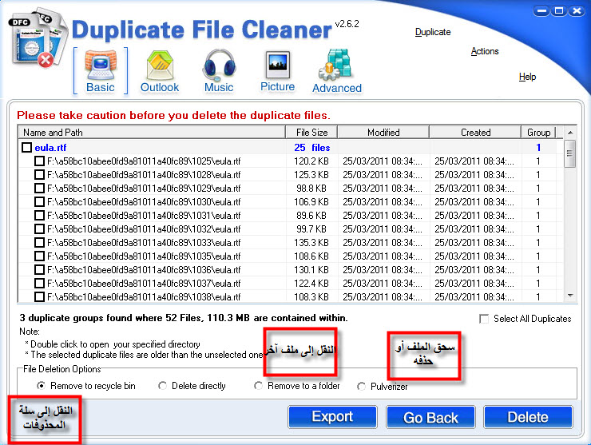Open the Actions menu

coord(485,51)
